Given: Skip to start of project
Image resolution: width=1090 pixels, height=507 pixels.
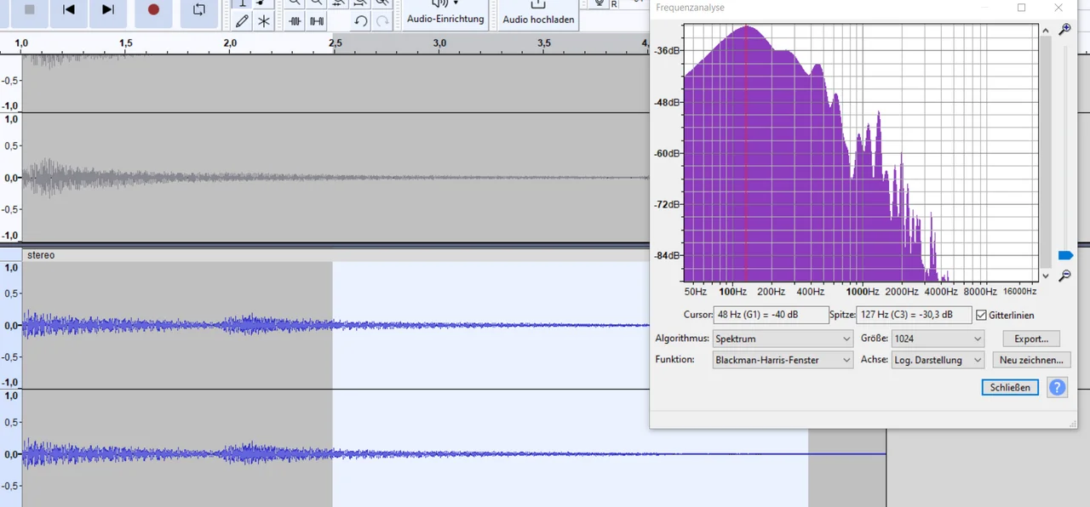Looking at the screenshot, I should (69, 10).
